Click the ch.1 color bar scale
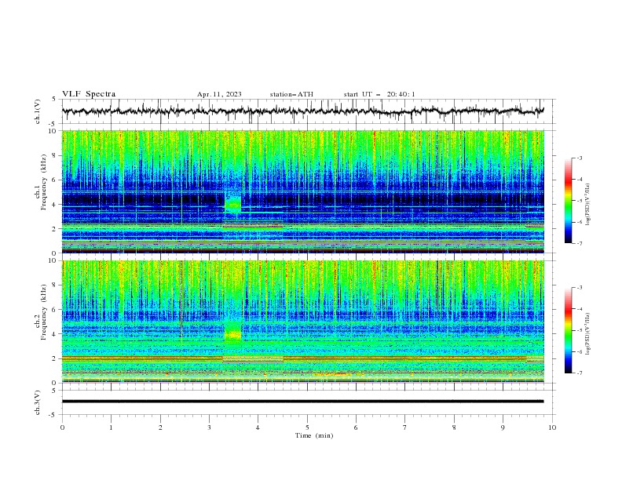Image resolution: width=622 pixels, height=480 pixels. 568,201
